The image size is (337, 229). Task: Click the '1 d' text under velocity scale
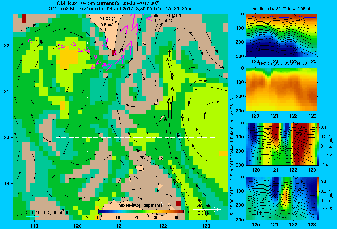[x=108, y=29]
